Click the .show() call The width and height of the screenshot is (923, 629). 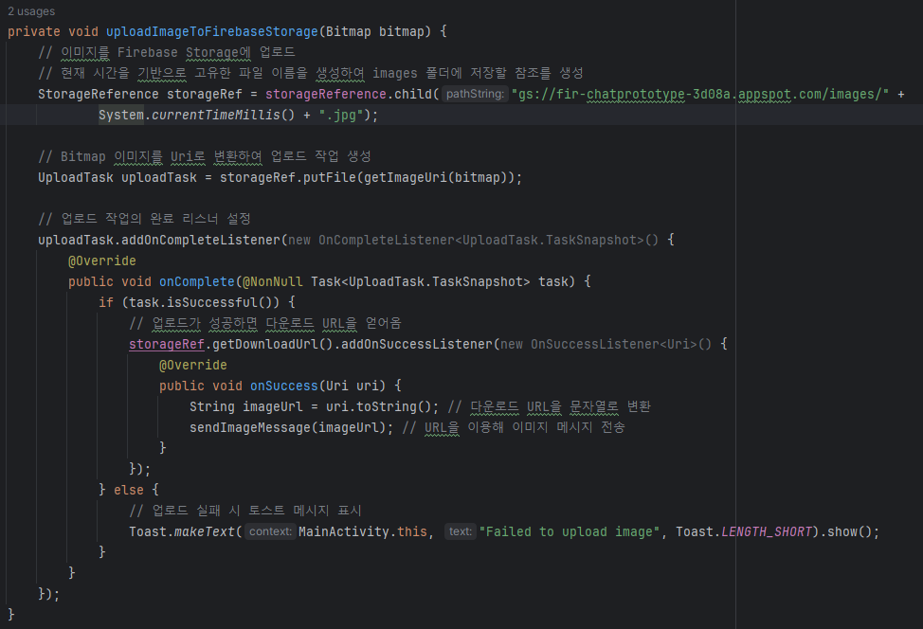coord(846,531)
